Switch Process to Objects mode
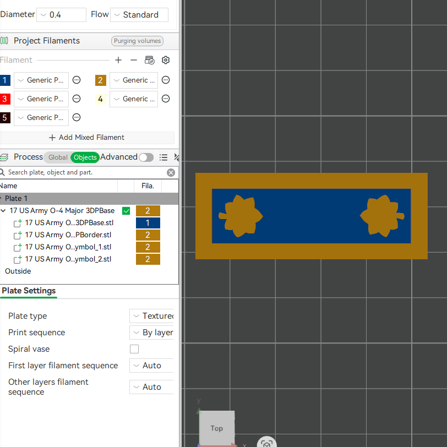This screenshot has height=447, width=447. (85, 157)
